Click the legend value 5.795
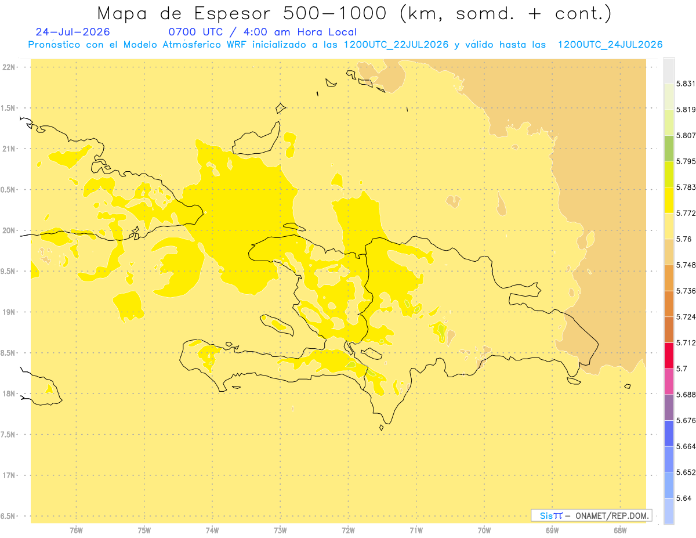 (686, 161)
